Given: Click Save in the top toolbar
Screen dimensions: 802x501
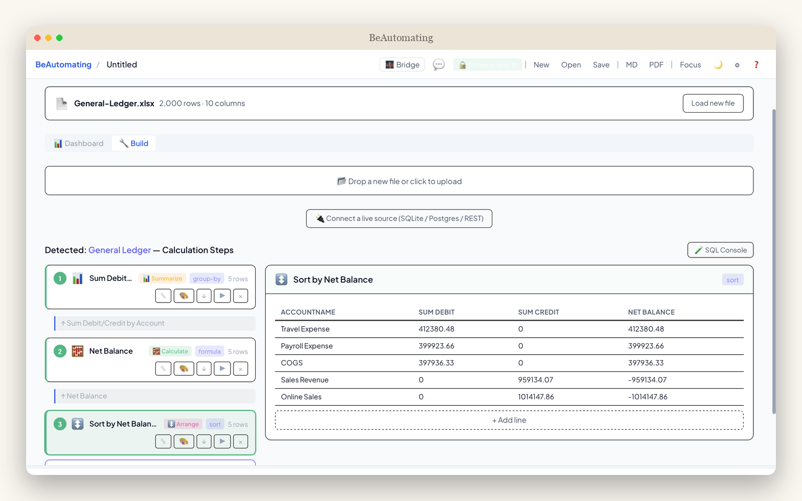Looking at the screenshot, I should pos(601,65).
